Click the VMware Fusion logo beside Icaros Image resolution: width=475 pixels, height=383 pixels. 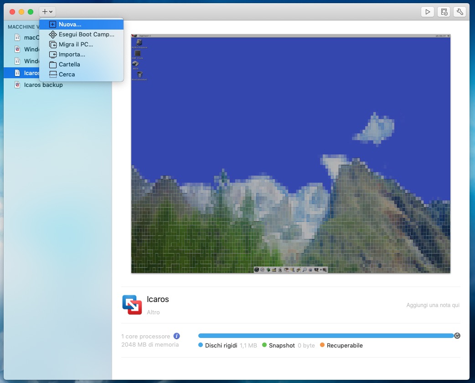click(132, 304)
